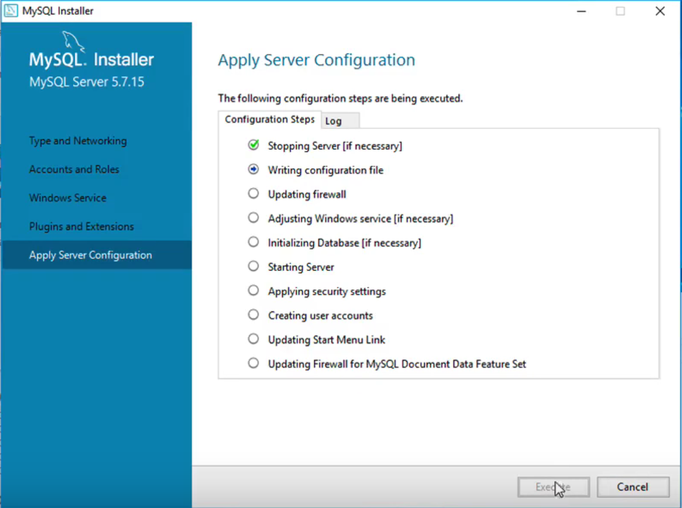Click the 'Applying security settings' step text
The height and width of the screenshot is (508, 682).
pyautogui.click(x=327, y=291)
